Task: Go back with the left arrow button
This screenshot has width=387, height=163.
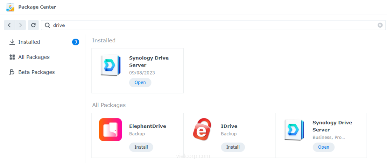Action: [x=9, y=25]
